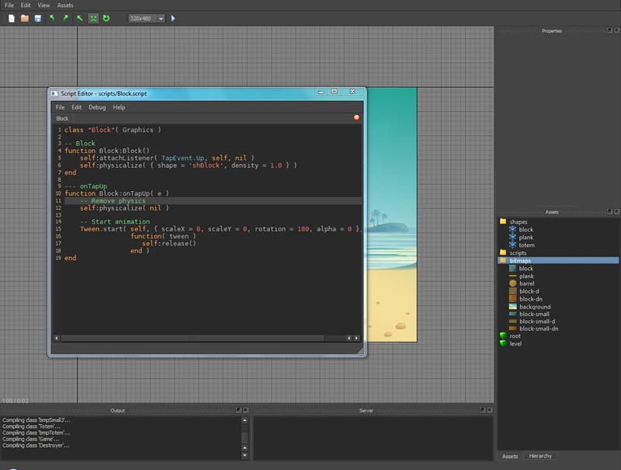Click the New file icon in toolbar
This screenshot has height=470, width=621.
(12, 18)
